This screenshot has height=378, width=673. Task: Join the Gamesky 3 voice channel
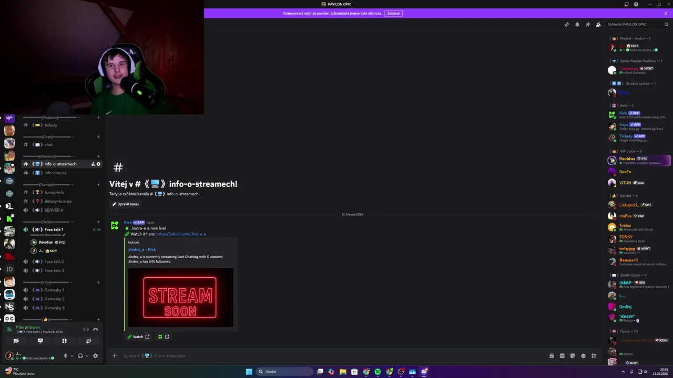click(x=62, y=308)
